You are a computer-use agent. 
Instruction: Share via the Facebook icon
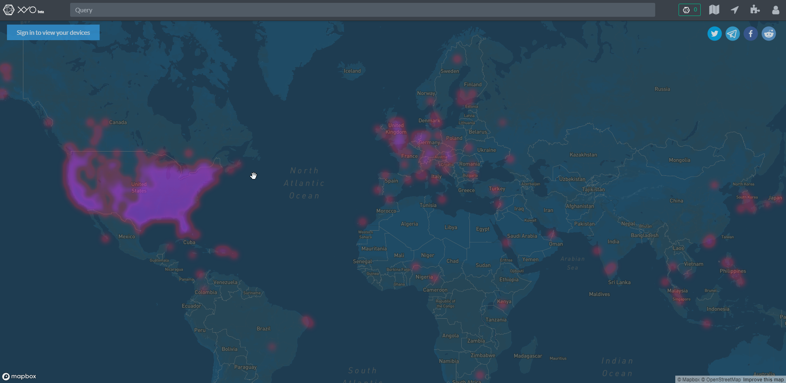pyautogui.click(x=751, y=34)
